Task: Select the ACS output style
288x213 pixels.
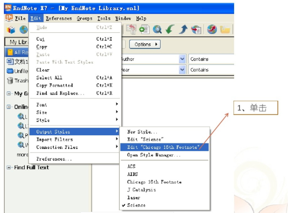Action: (x=165, y=166)
